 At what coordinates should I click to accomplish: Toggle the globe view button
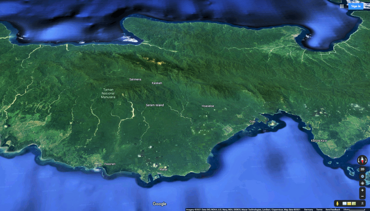point(362,176)
